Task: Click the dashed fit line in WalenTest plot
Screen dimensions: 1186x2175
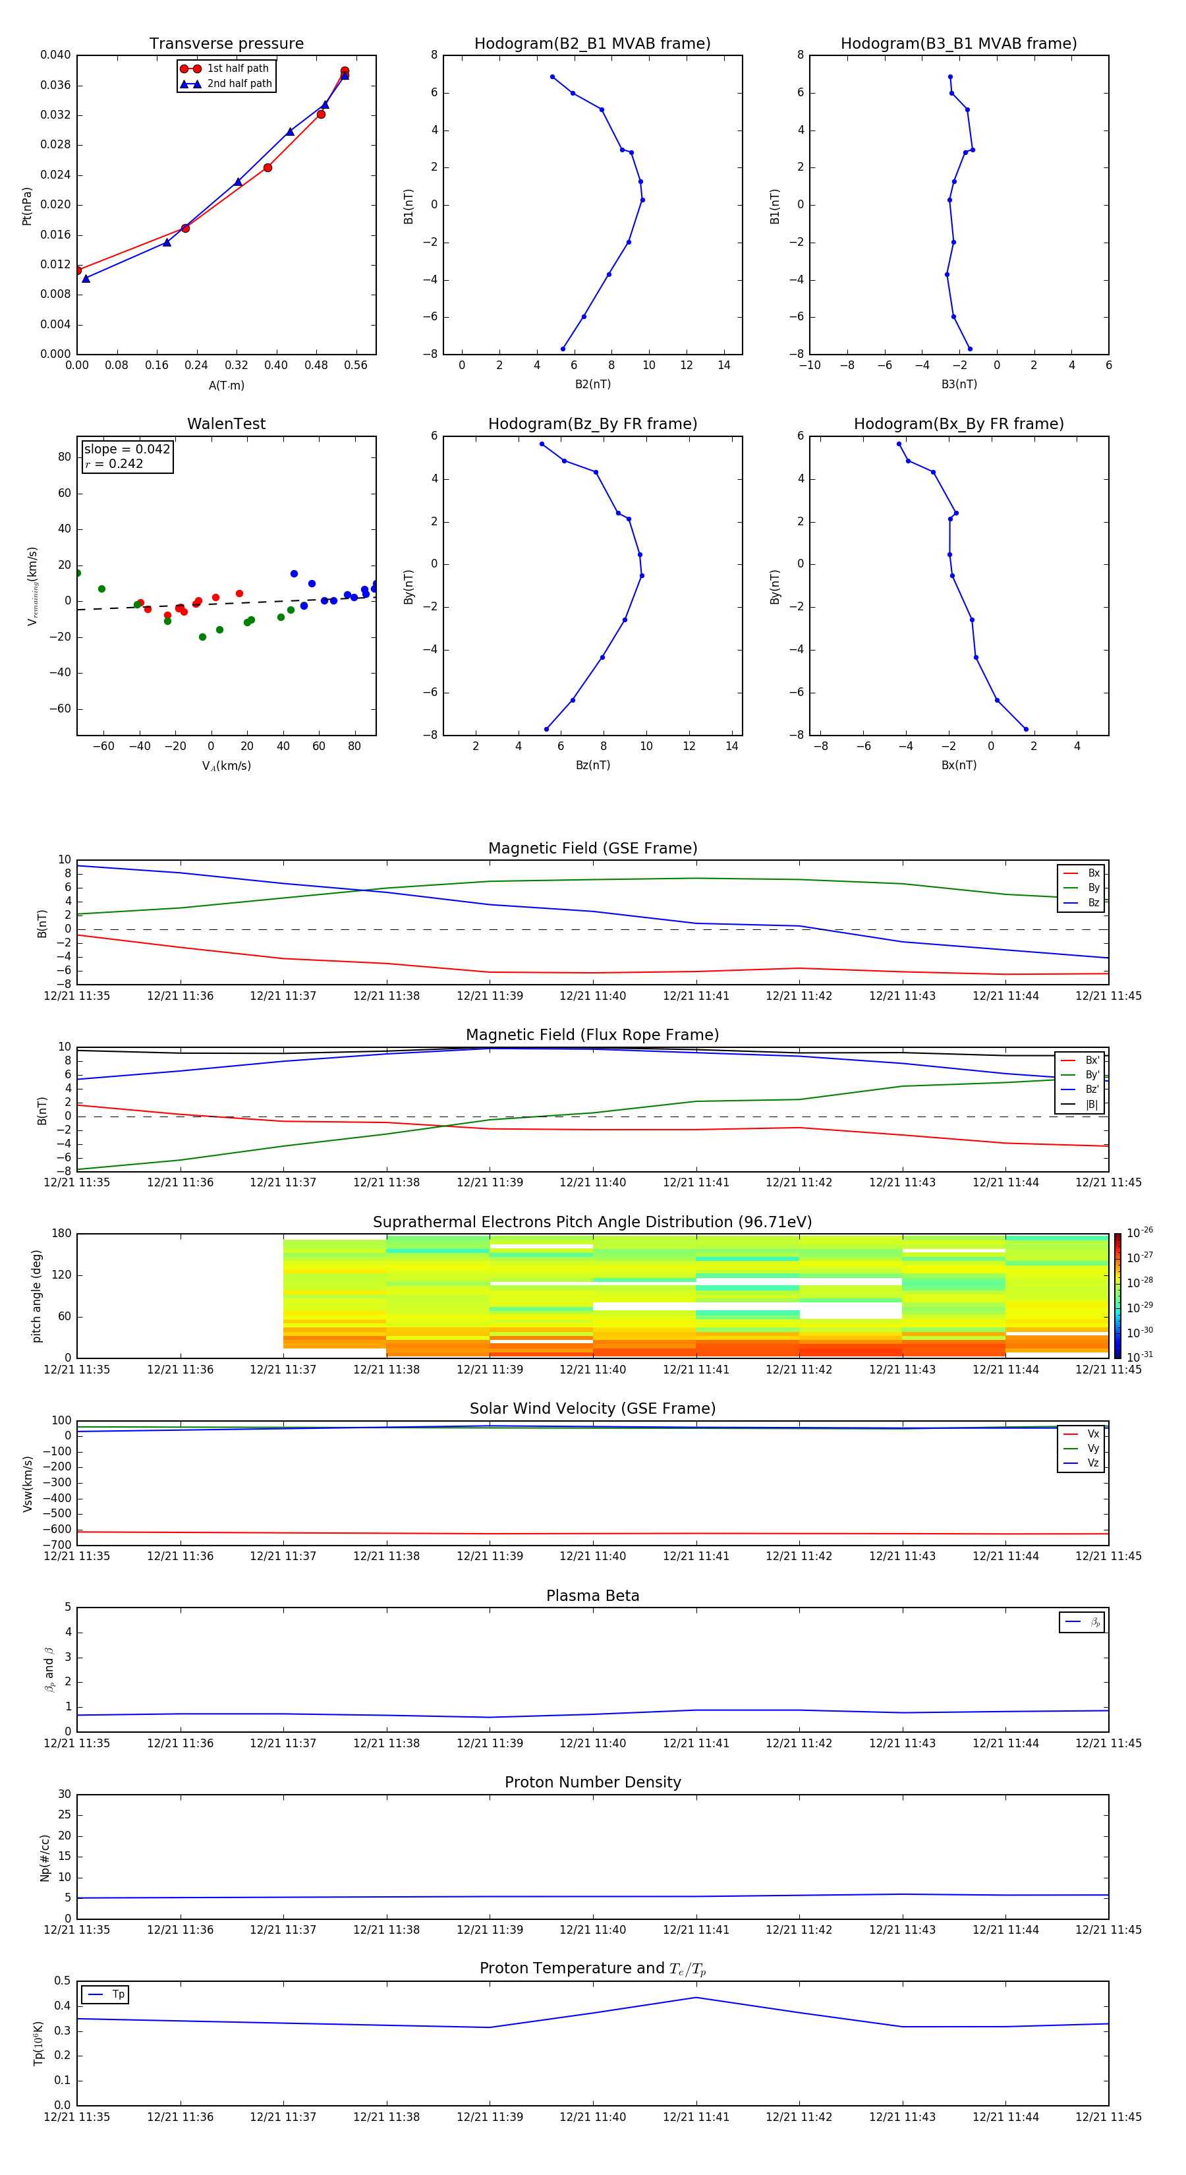Action: pos(226,603)
